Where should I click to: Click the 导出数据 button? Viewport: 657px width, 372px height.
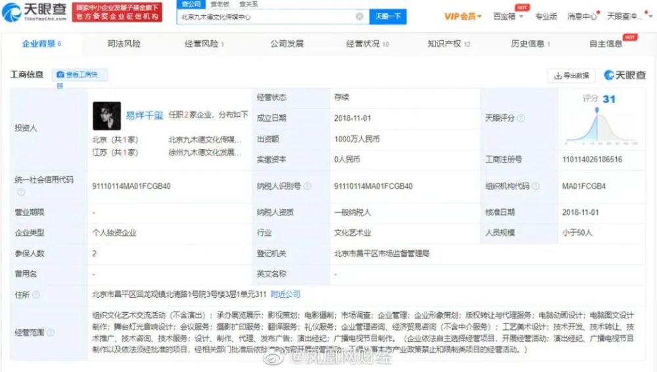pos(572,76)
